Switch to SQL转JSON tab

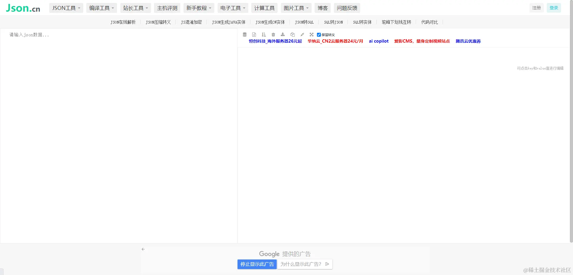pos(333,22)
